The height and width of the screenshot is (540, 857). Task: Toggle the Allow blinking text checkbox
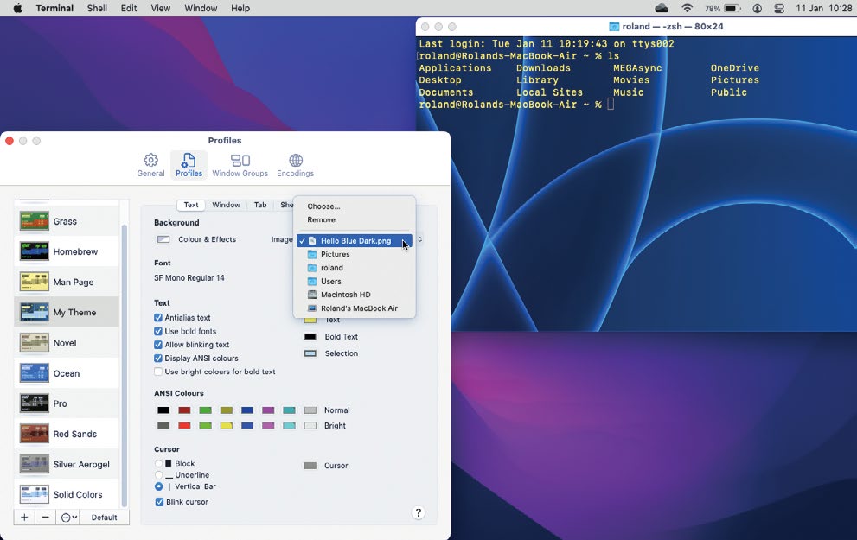(x=158, y=345)
